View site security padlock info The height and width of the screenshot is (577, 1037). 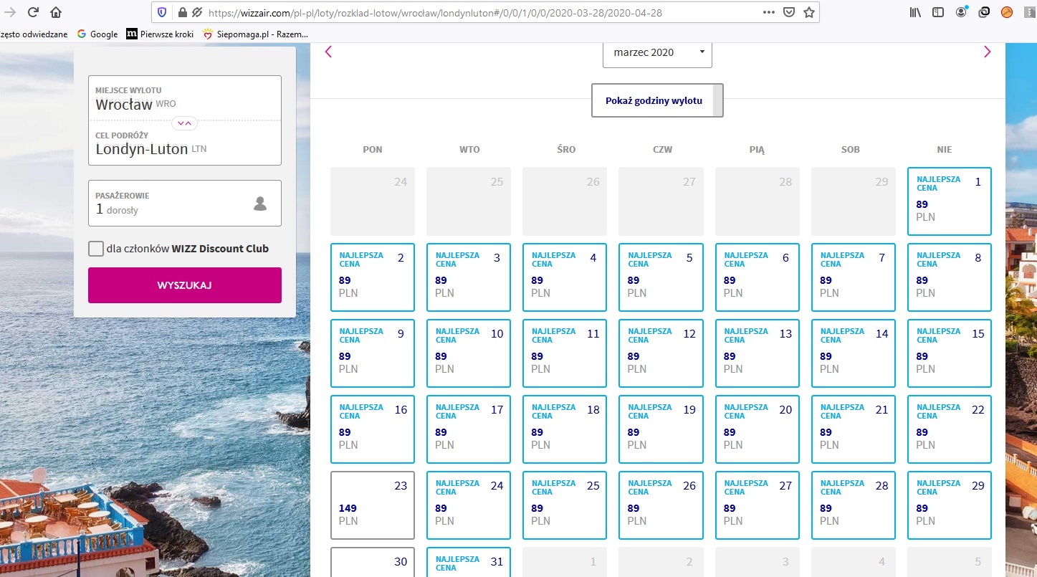[x=182, y=12]
